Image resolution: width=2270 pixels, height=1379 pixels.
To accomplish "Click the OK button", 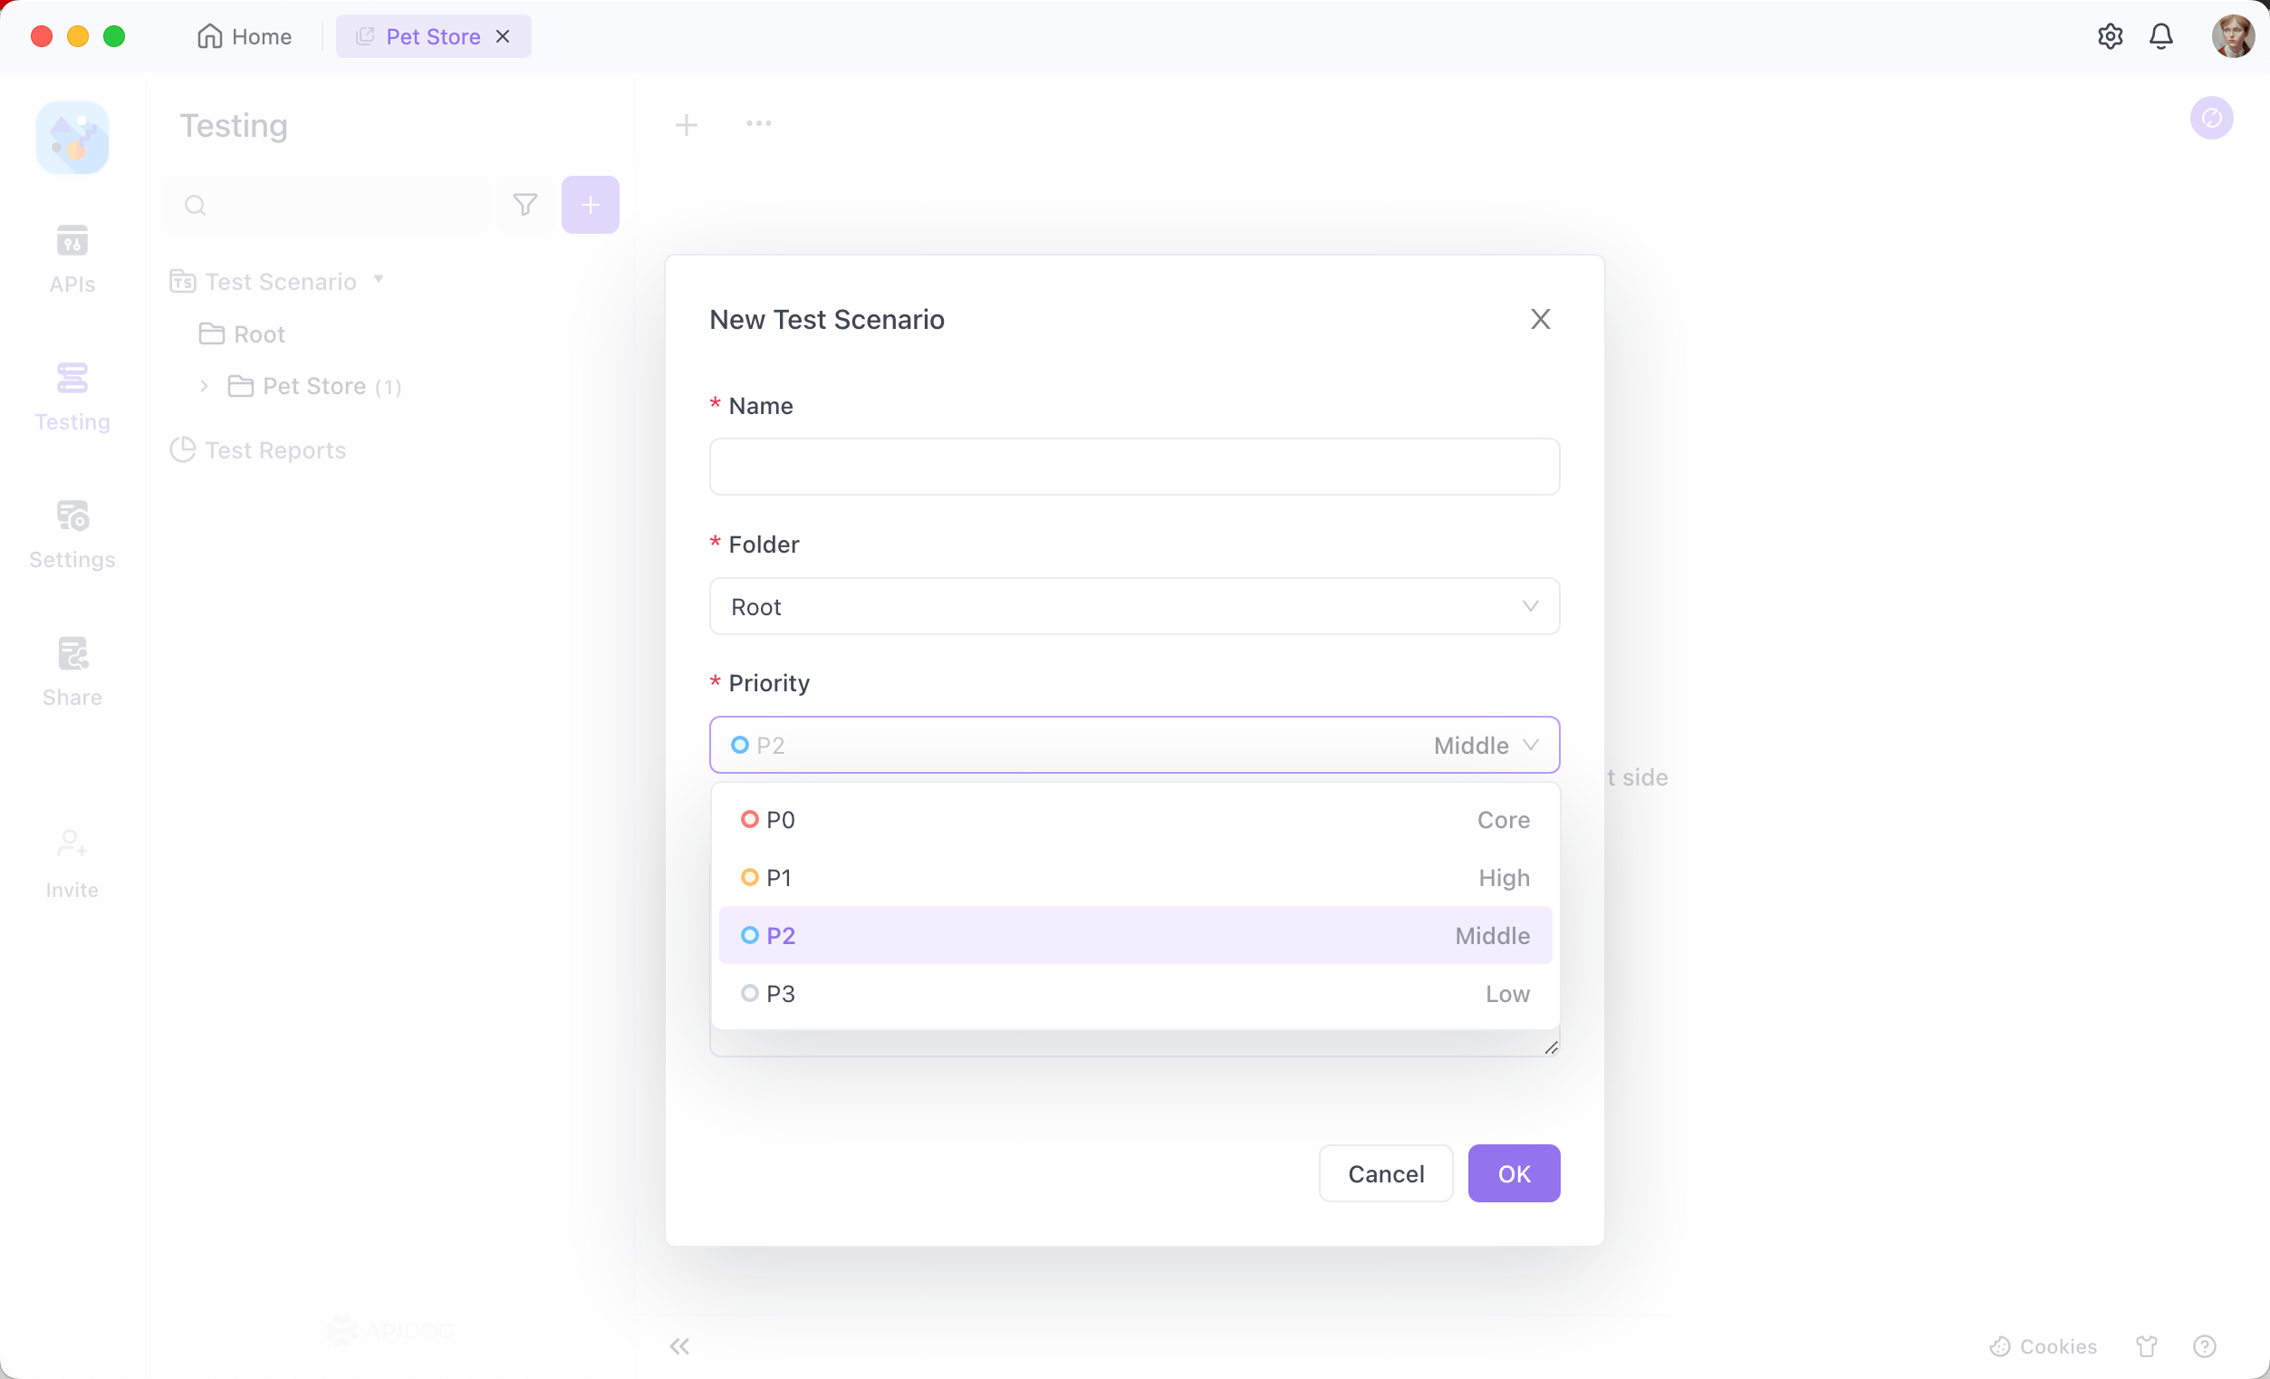I will 1515,1173.
